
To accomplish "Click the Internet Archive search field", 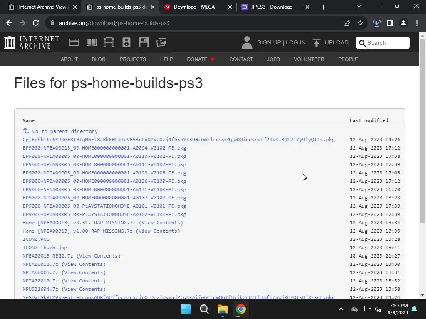I will (x=383, y=43).
